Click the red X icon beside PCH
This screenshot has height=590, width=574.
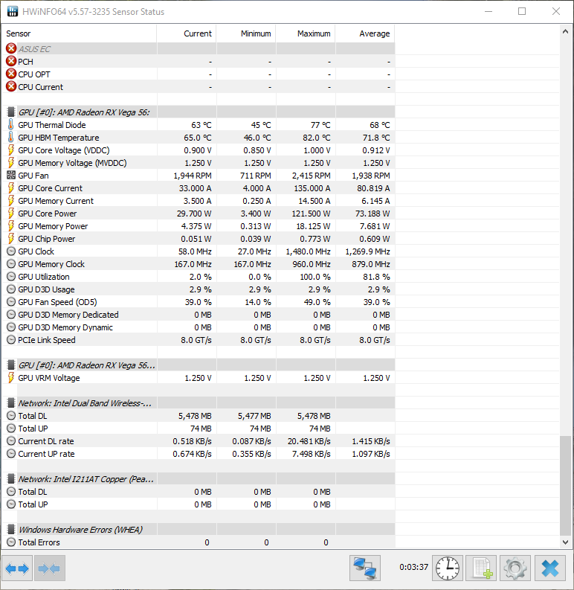click(x=11, y=61)
